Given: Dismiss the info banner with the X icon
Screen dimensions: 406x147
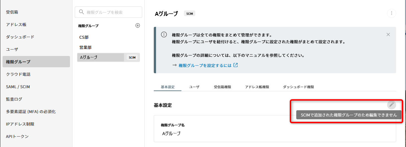Looking at the screenshot, I should [388, 34].
